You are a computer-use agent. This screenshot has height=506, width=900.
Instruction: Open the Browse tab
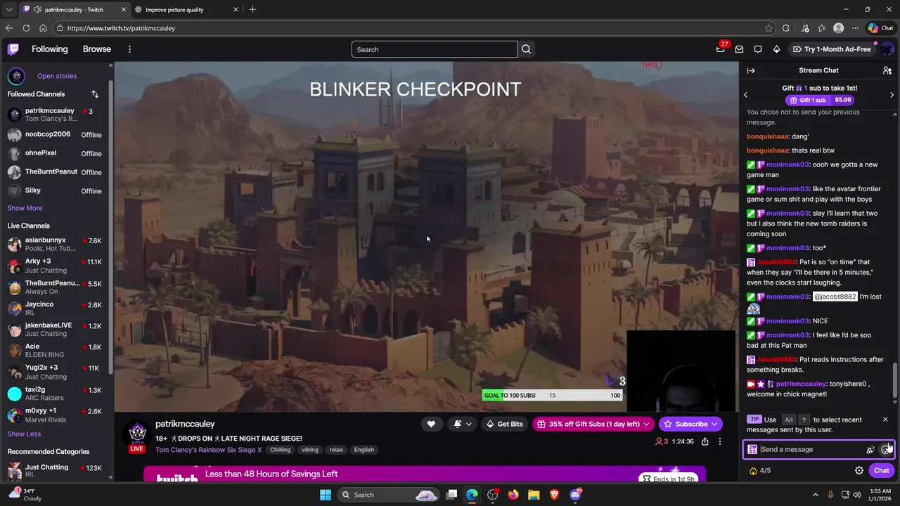click(x=97, y=49)
